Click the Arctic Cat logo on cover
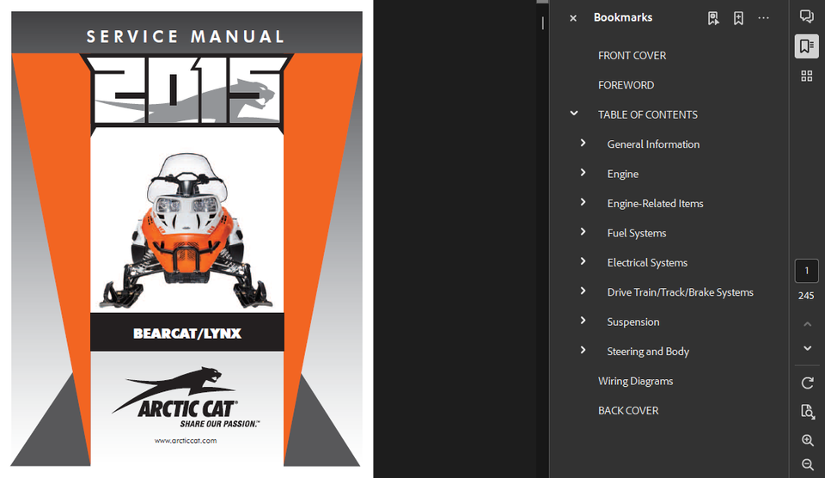This screenshot has height=478, width=825. click(186, 397)
